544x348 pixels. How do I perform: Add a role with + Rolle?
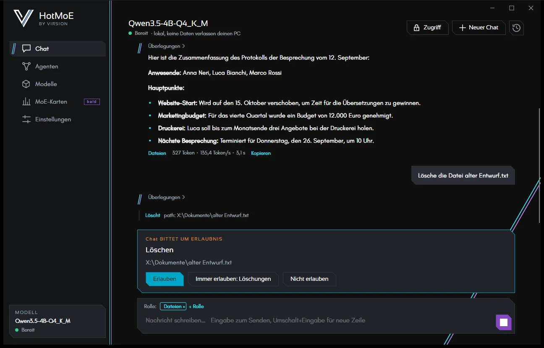click(196, 306)
